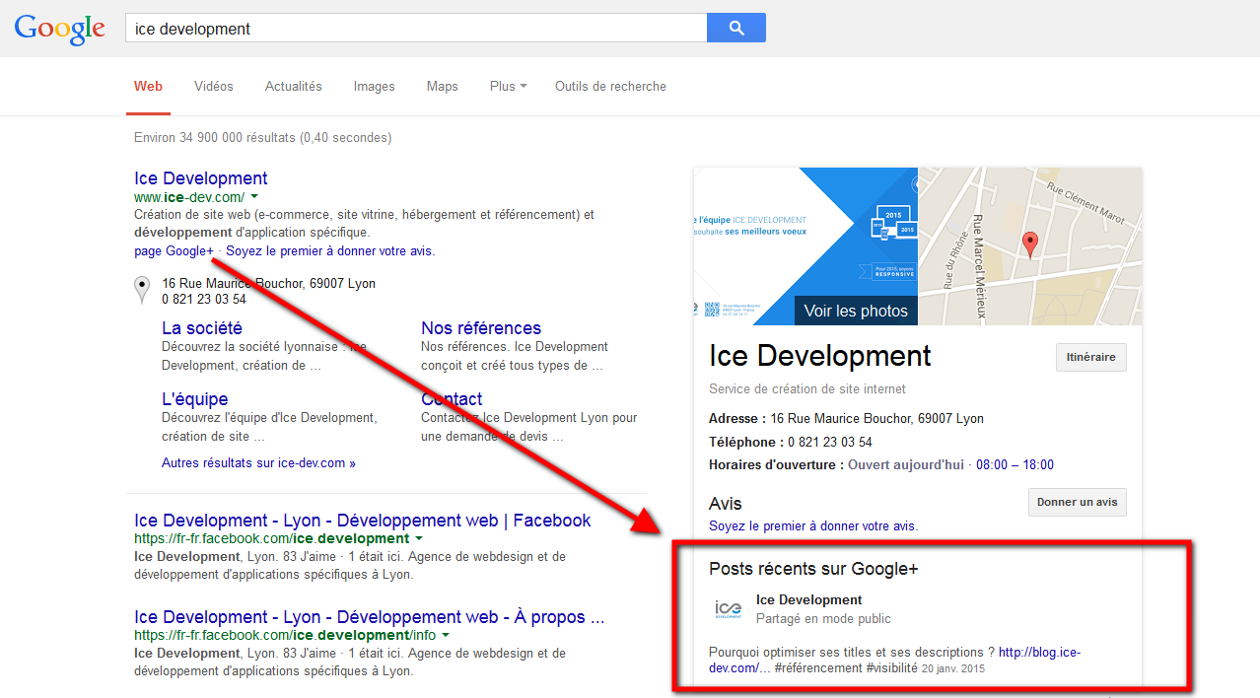The width and height of the screenshot is (1260, 698).
Task: Click the Donner un avis button
Action: (x=1077, y=502)
